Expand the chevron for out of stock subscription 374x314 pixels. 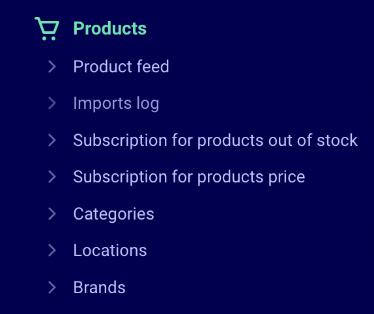coord(52,140)
